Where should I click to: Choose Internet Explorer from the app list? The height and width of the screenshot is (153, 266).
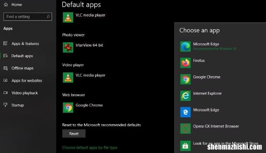pos(207,93)
